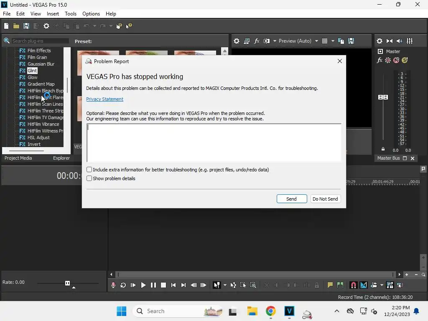Open Redo history dropdown arrow
The width and height of the screenshot is (428, 321).
click(111, 26)
